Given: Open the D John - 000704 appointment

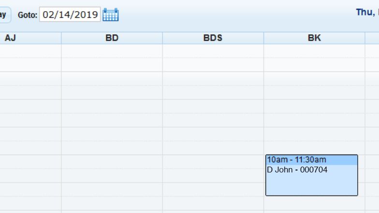Looking at the screenshot, I should click(x=297, y=170).
